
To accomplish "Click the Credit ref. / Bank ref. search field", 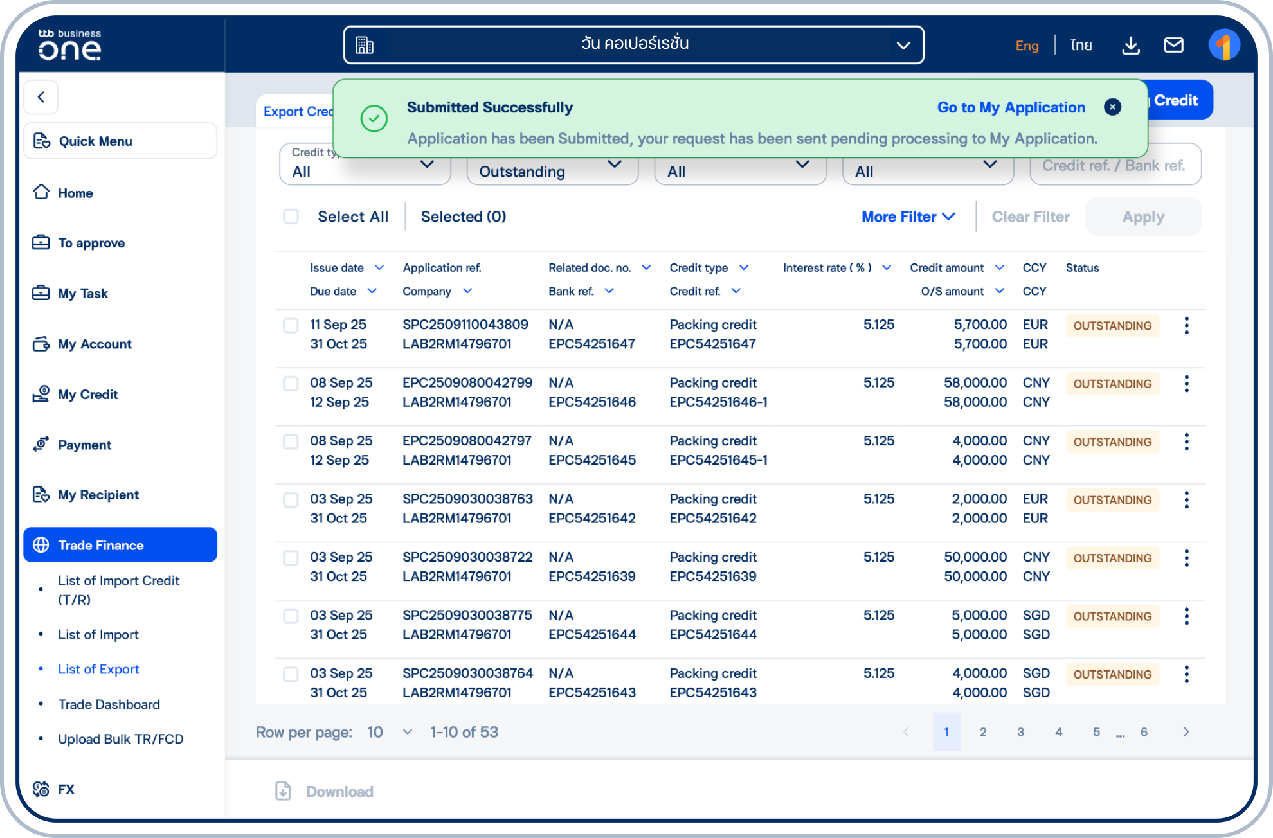I will [1114, 166].
